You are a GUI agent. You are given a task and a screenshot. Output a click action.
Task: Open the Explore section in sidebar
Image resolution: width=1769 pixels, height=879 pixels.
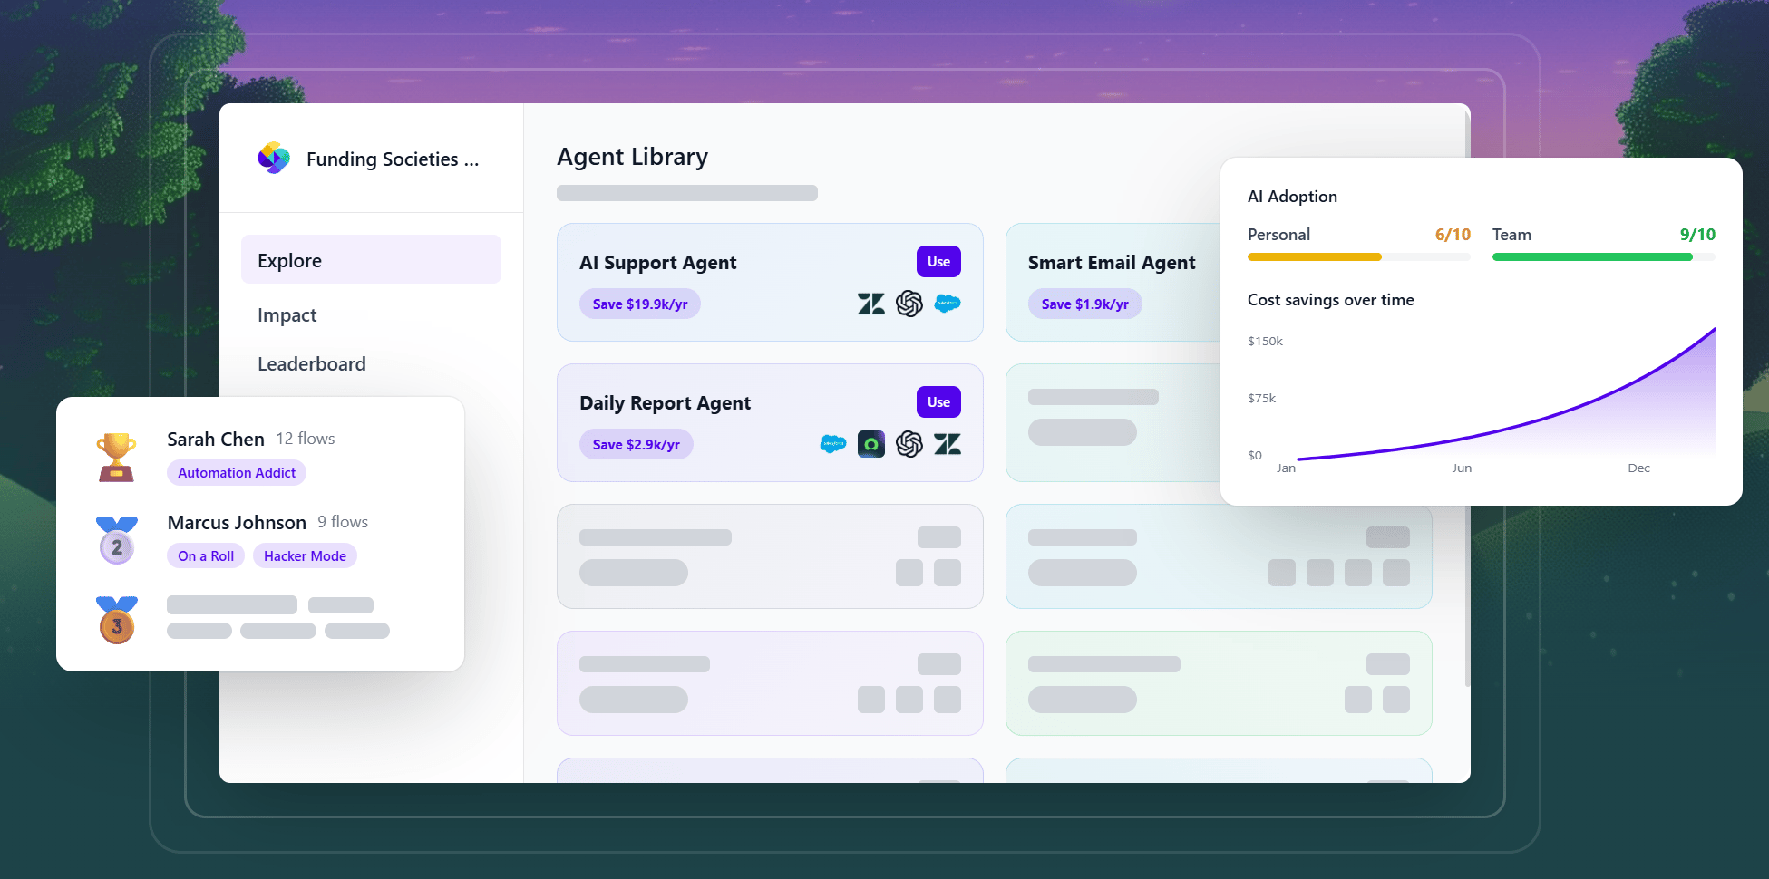[371, 260]
